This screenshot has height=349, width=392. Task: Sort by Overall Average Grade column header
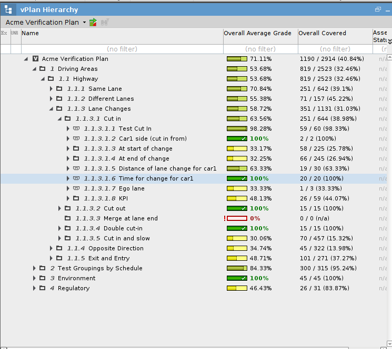coord(257,33)
